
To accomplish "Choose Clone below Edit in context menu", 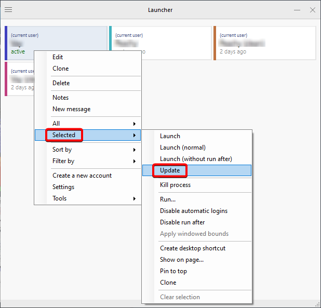I will [88, 69].
